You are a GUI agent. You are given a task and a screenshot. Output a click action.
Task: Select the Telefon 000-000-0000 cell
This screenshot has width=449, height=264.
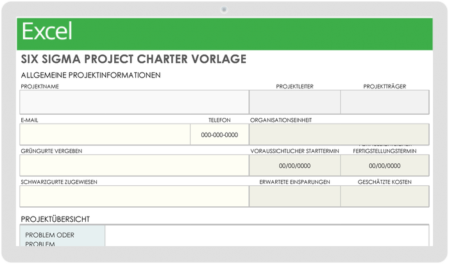click(219, 135)
